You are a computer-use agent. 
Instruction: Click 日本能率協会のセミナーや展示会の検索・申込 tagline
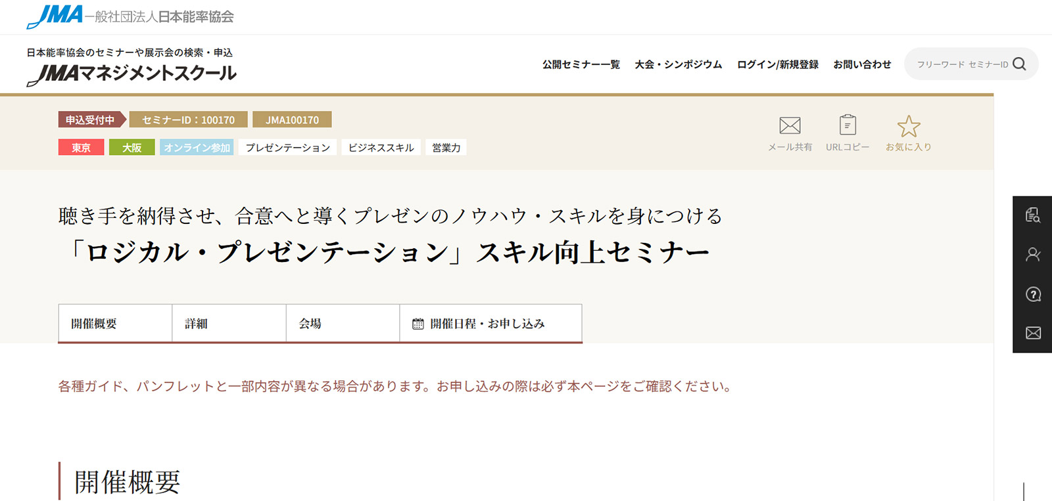point(130,53)
